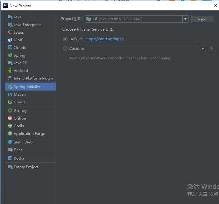Click the New... SDK button
This screenshot has height=204, width=219.
click(x=203, y=19)
